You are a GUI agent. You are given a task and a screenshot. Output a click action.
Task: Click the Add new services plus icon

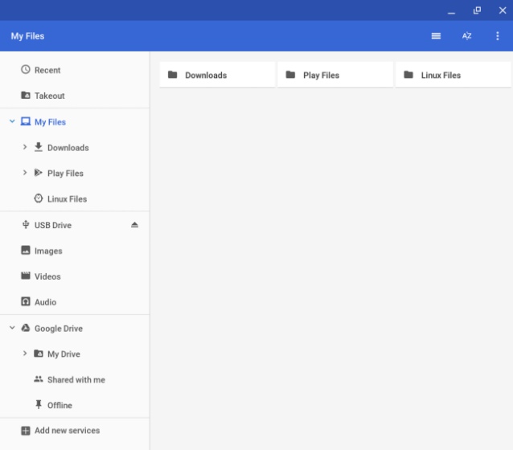(x=26, y=431)
